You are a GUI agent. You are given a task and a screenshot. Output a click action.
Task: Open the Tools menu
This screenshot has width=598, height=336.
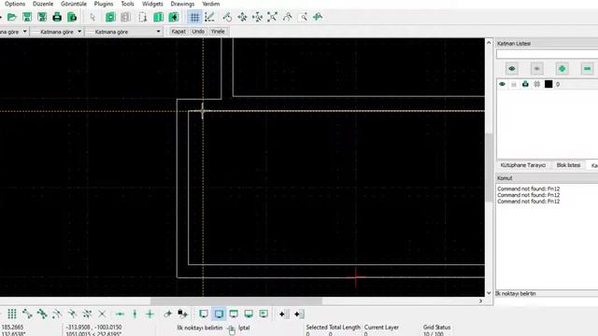[x=127, y=4]
